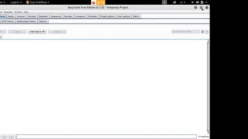Open the system power menu arrow
The height and width of the screenshot is (139, 248).
click(x=206, y=2)
